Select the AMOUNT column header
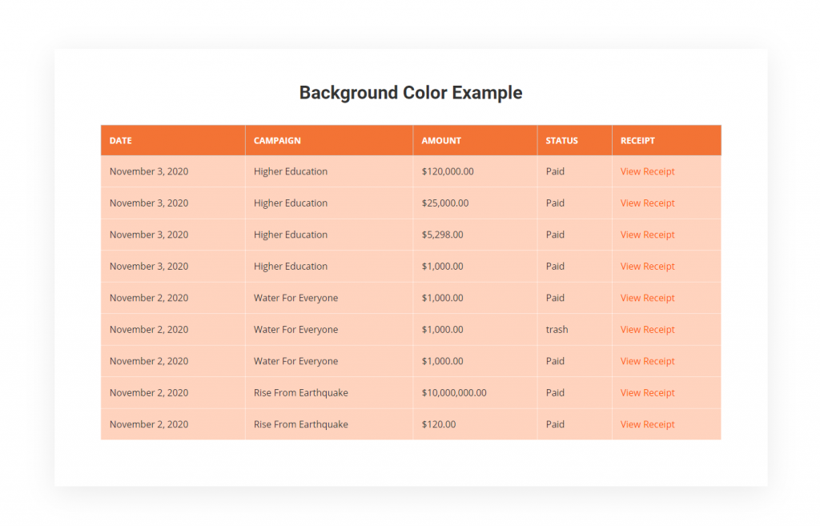 coord(441,140)
